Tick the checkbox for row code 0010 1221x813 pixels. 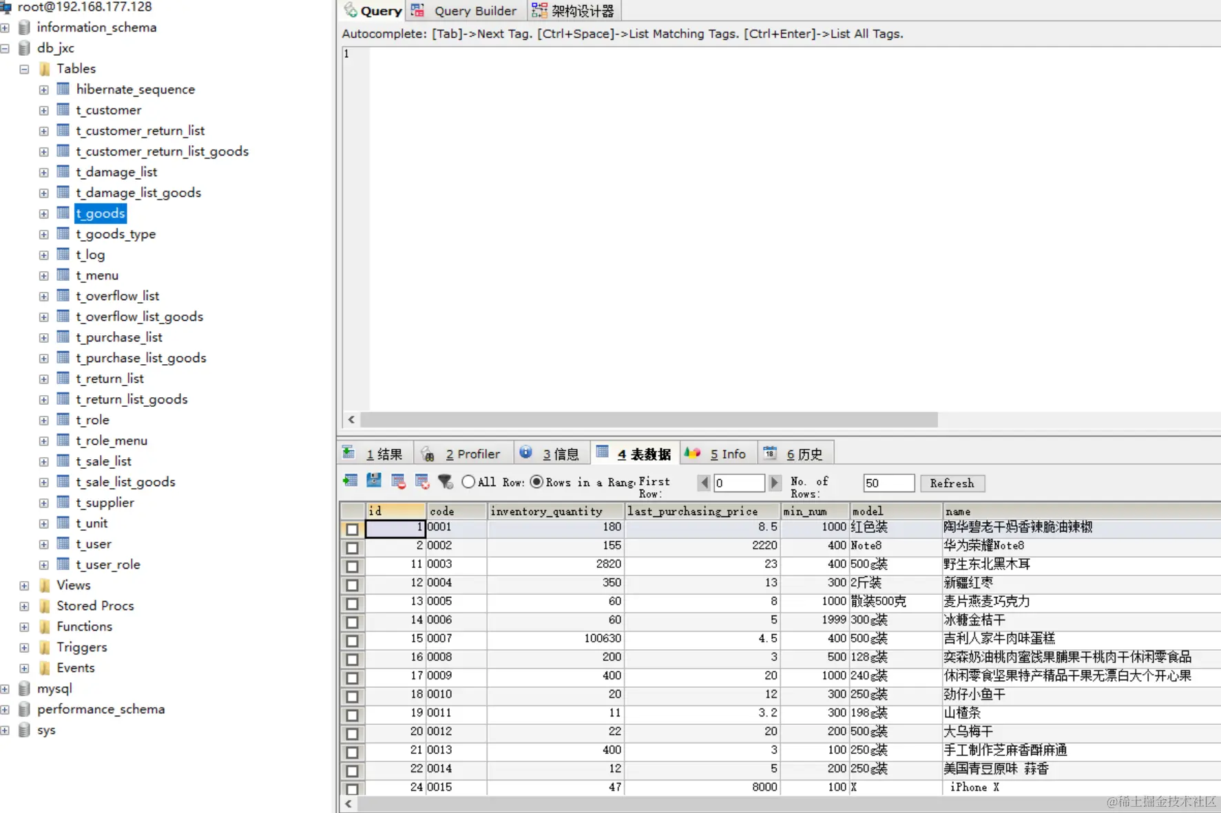[352, 696]
